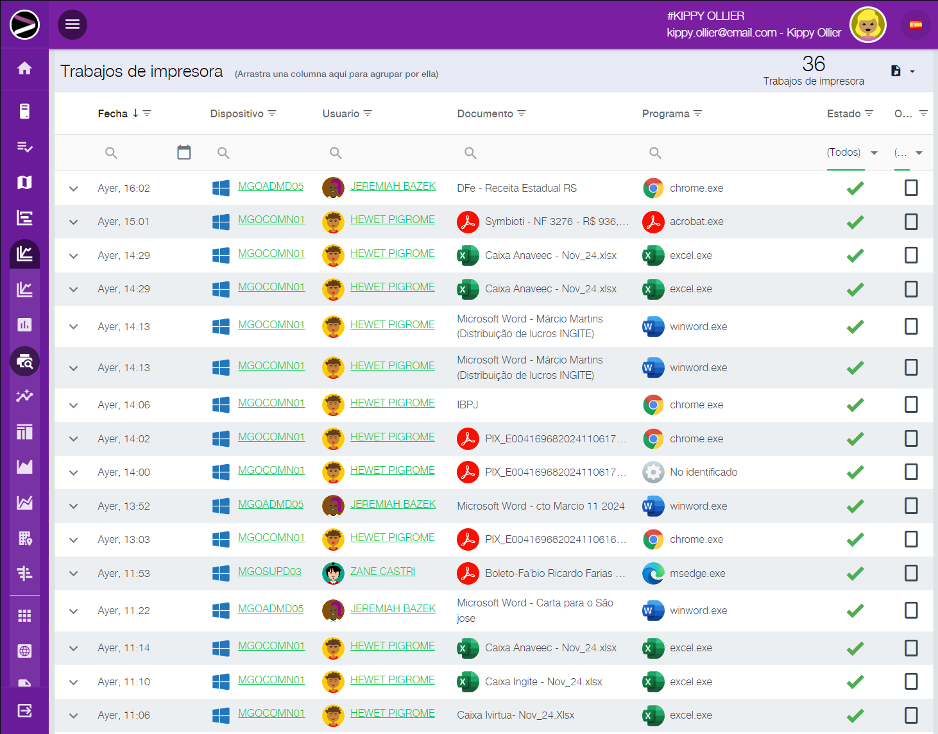Select checkbox on Ayer, 11:53 row
Viewport: 938px width, 734px height.
pos(910,573)
